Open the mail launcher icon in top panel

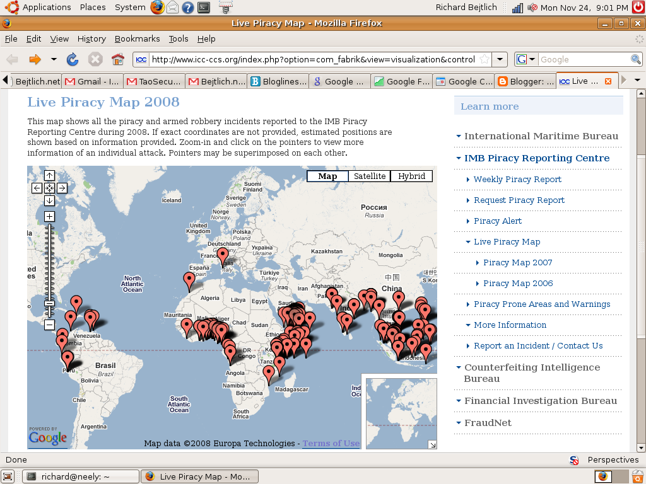click(x=173, y=8)
